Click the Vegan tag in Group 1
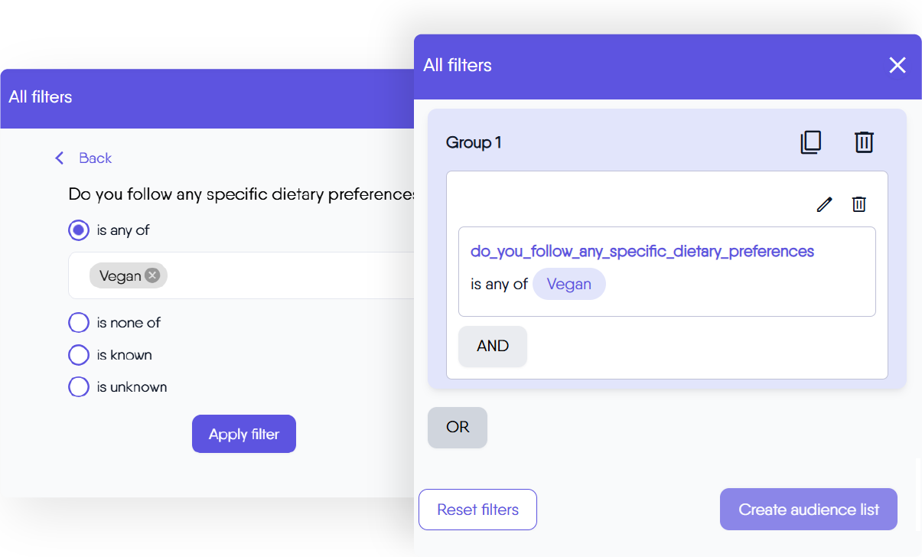 569,284
